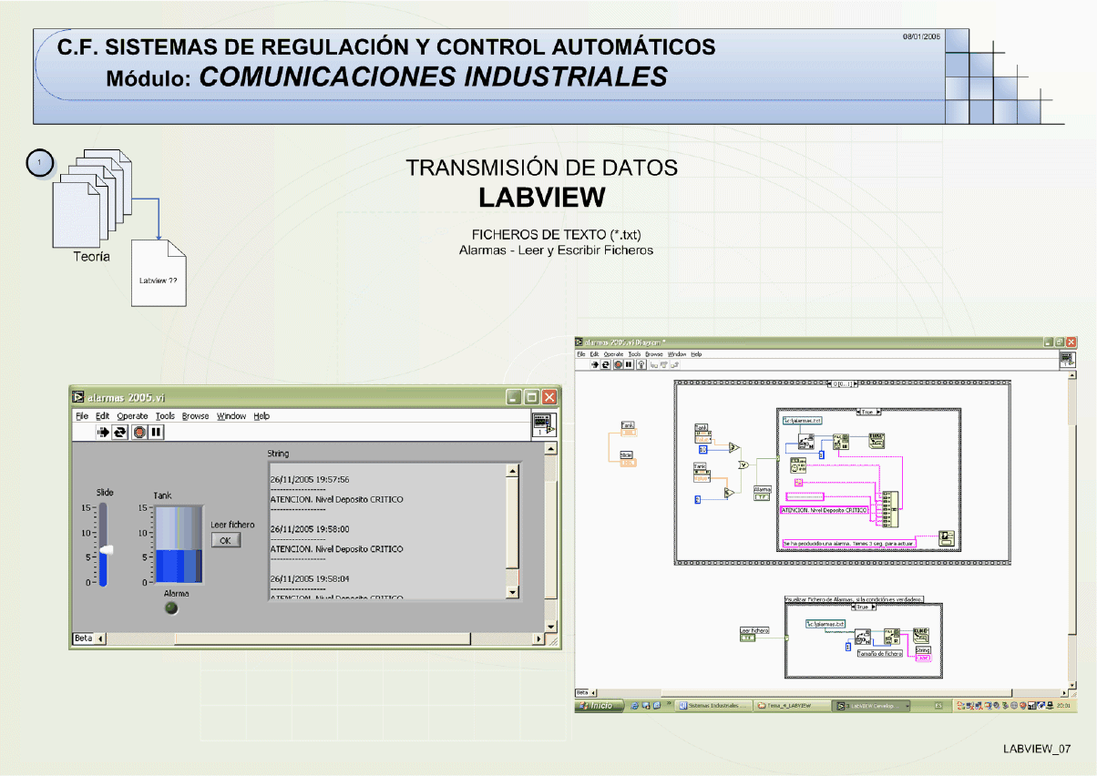Click LabVIEW Develop taskbar group button

click(x=872, y=706)
